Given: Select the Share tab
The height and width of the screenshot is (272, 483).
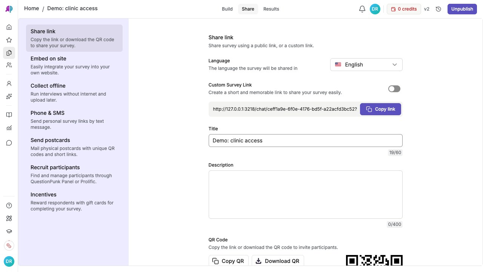Looking at the screenshot, I should 248,9.
